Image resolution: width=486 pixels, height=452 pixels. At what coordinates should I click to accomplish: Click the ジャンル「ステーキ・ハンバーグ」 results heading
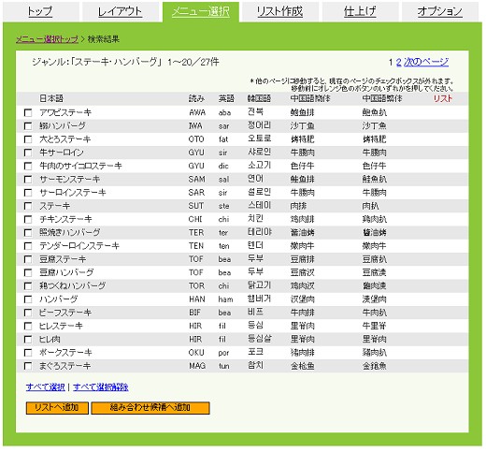pyautogui.click(x=125, y=62)
